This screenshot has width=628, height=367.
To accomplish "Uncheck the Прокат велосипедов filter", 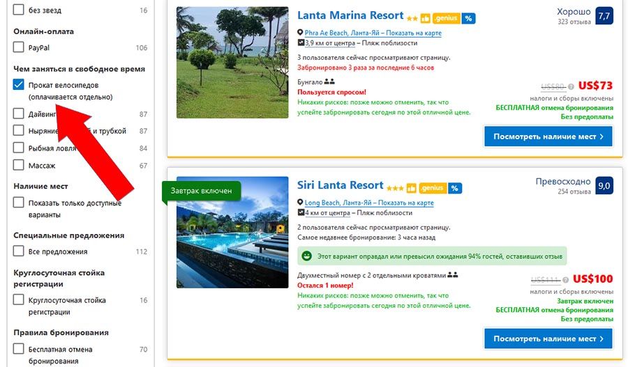I will point(19,85).
